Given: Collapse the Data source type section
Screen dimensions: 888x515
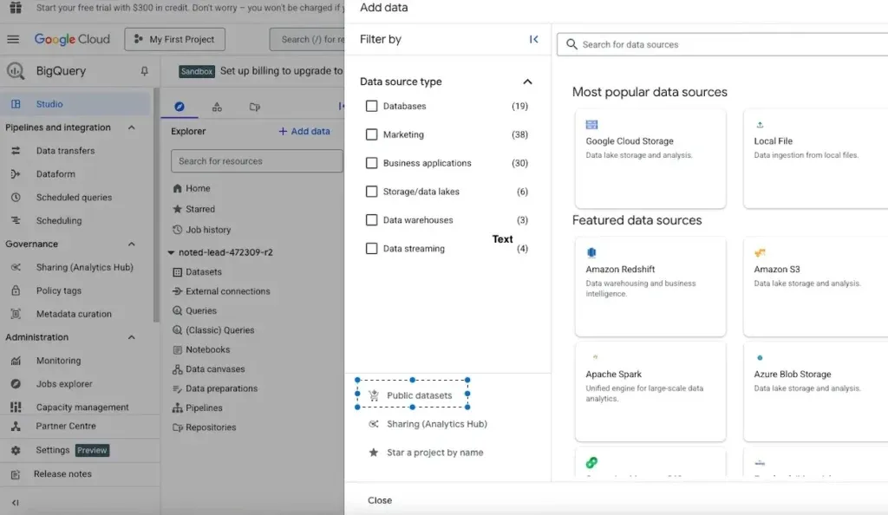Looking at the screenshot, I should point(527,81).
